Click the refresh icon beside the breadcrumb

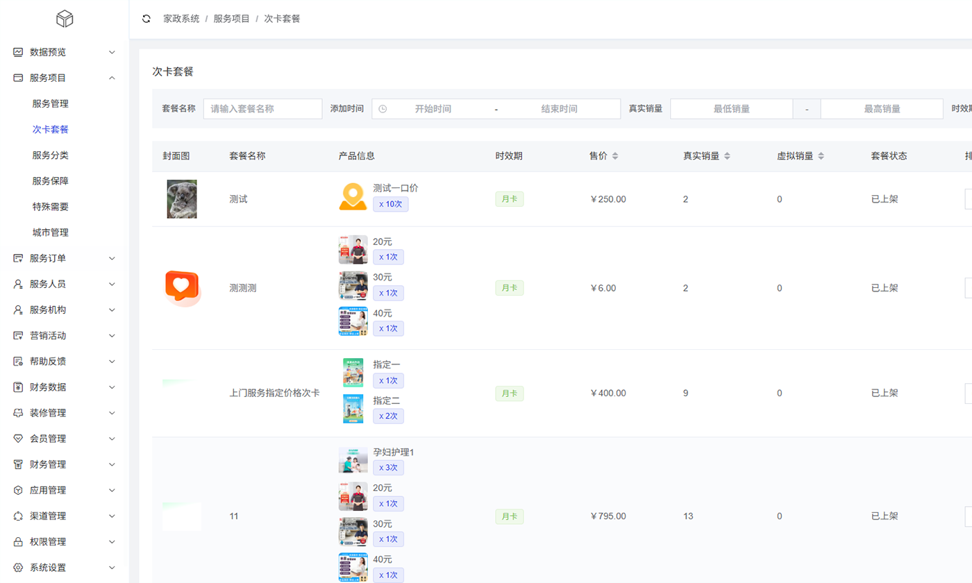point(146,19)
